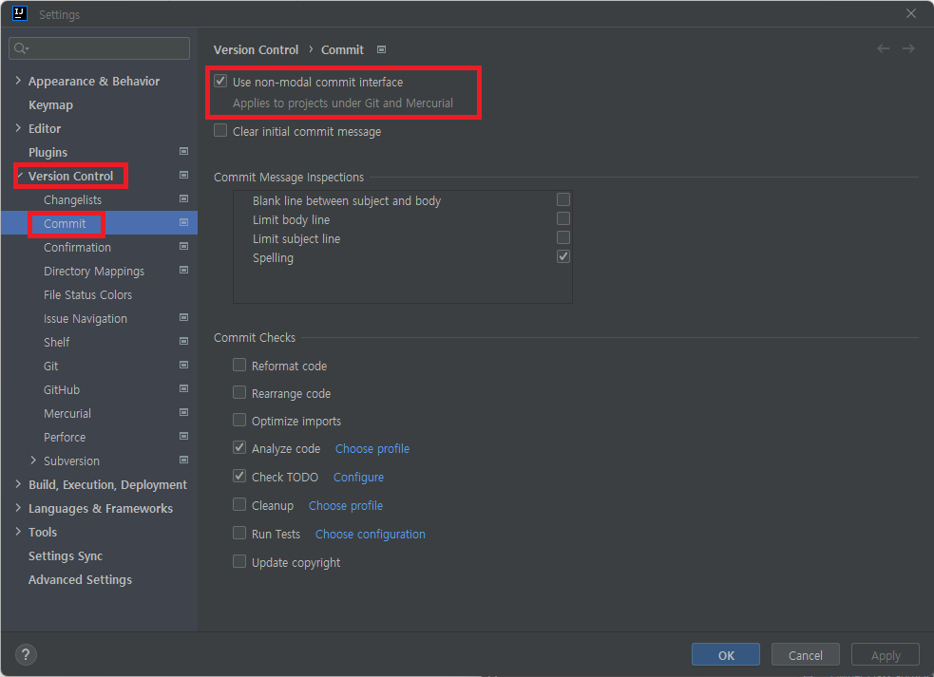This screenshot has width=934, height=677.
Task: Click the Help question mark icon
Action: 25,654
